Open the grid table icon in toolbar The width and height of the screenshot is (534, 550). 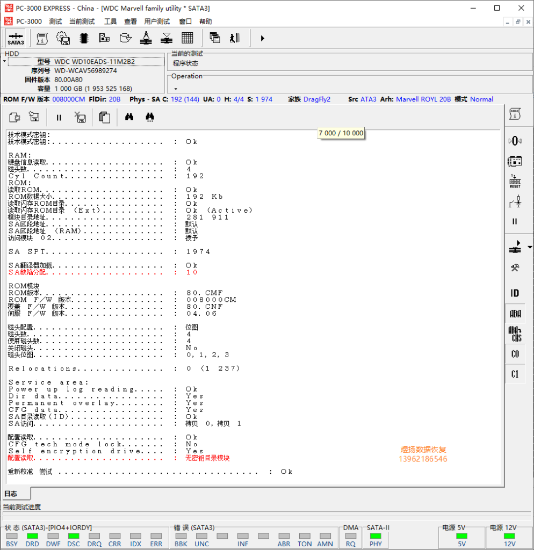pos(187,38)
